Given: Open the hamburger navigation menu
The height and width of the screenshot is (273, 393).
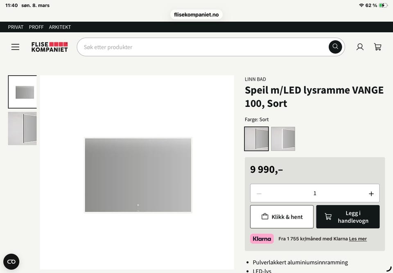Looking at the screenshot, I should coord(15,47).
